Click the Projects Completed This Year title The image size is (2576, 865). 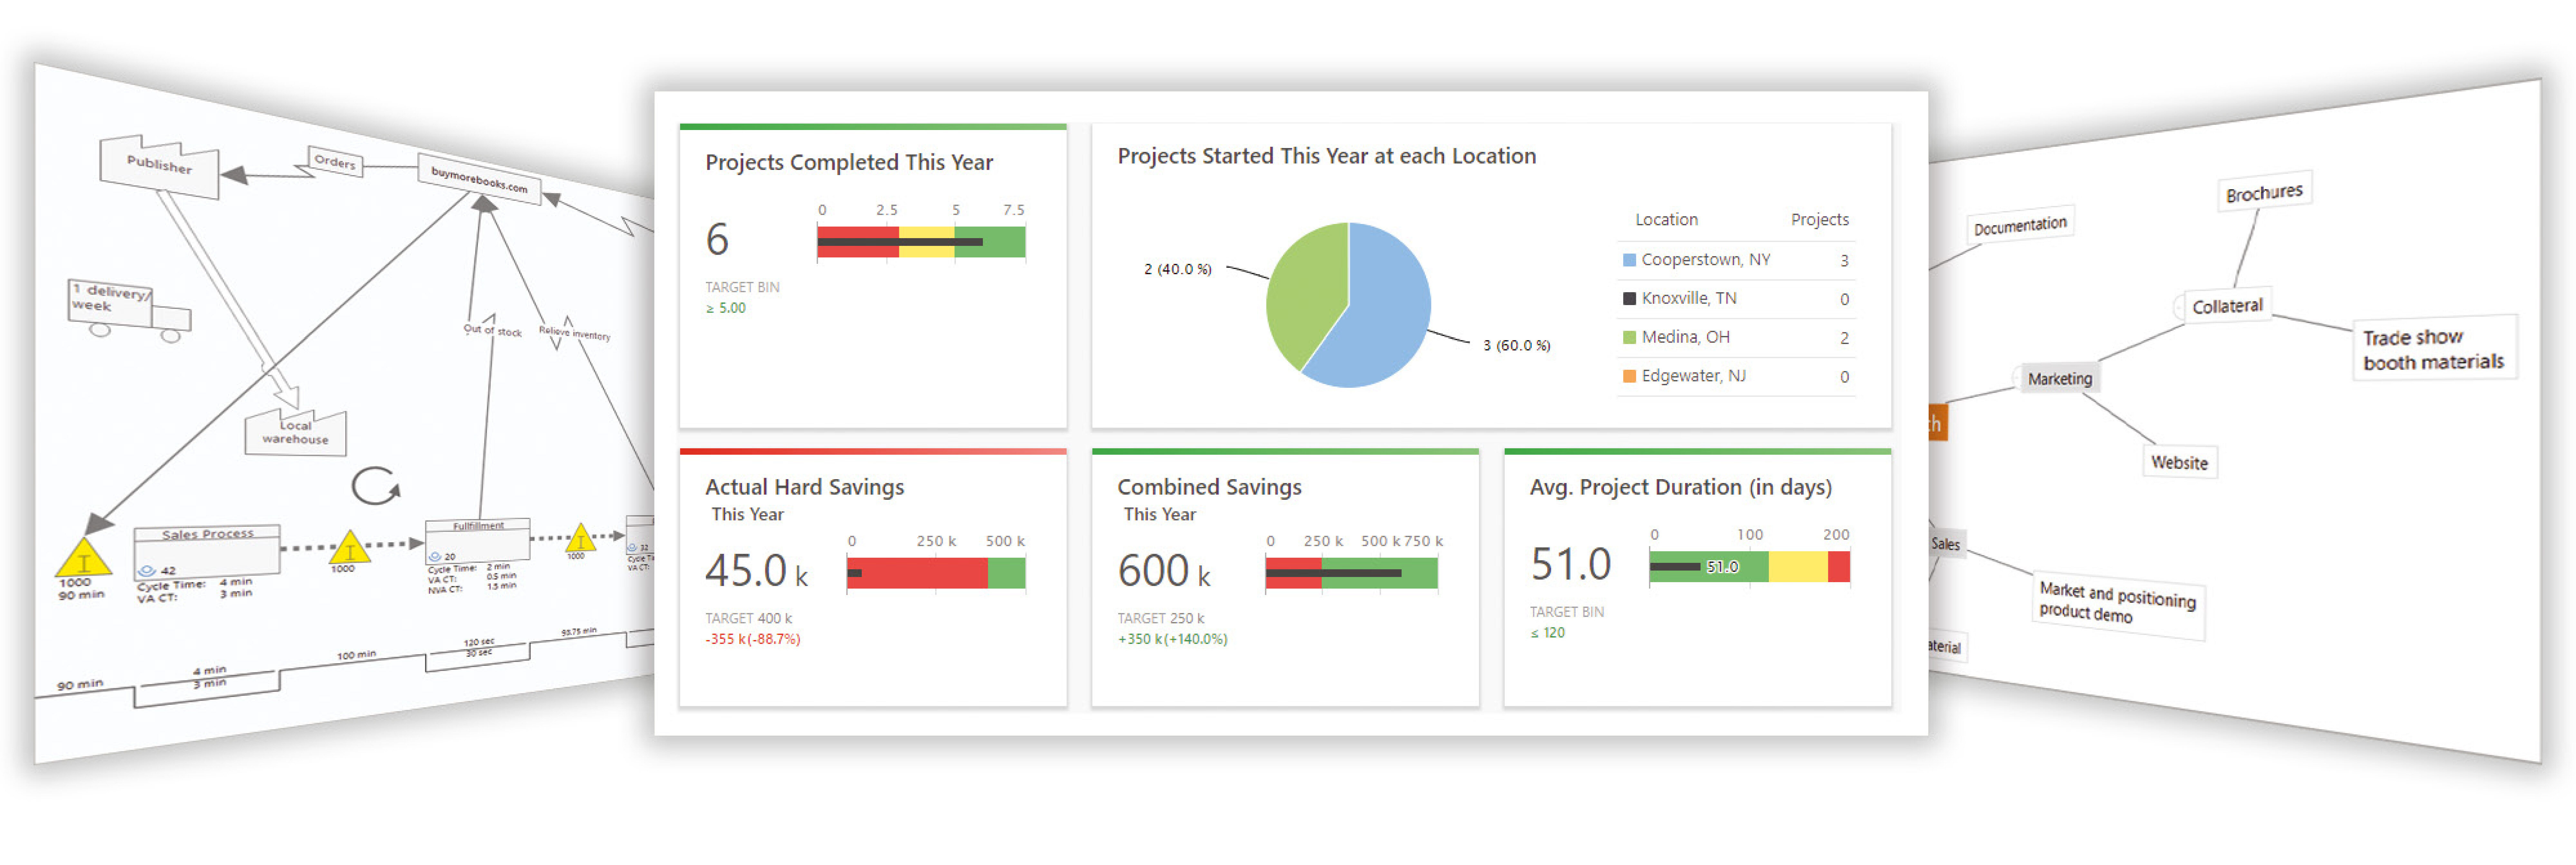[x=849, y=163]
